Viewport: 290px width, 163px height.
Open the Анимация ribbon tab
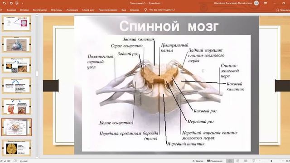point(72,10)
